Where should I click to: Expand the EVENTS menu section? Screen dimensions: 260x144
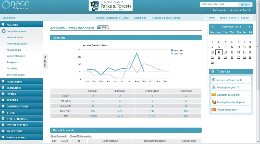pos(3,94)
